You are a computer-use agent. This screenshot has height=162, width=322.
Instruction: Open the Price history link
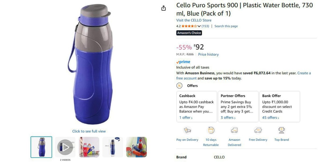pyautogui.click(x=208, y=54)
